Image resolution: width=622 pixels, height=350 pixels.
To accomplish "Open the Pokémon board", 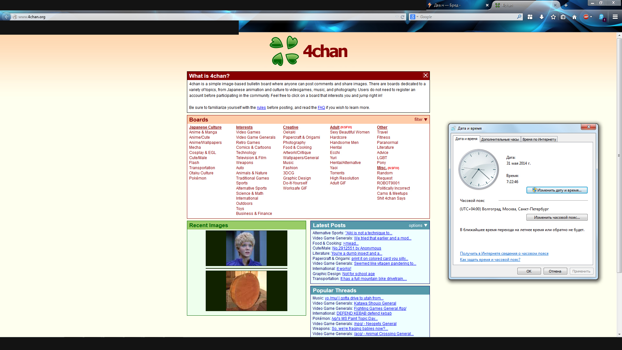I will point(198,178).
